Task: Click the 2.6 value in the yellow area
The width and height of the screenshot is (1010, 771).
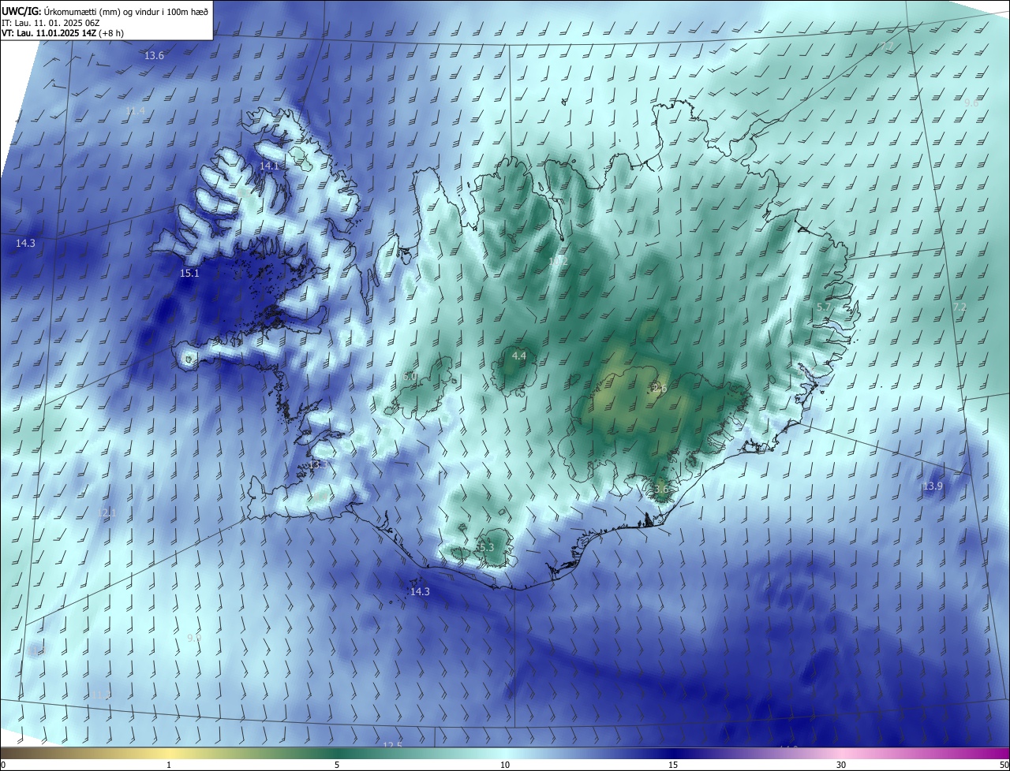Action: tap(660, 389)
